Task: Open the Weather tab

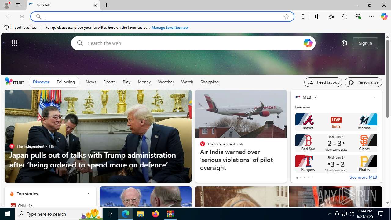Action: coord(166,82)
